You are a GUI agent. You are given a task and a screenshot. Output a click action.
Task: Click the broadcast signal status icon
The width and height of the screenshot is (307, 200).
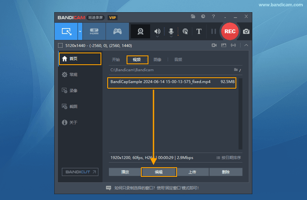click(x=233, y=45)
